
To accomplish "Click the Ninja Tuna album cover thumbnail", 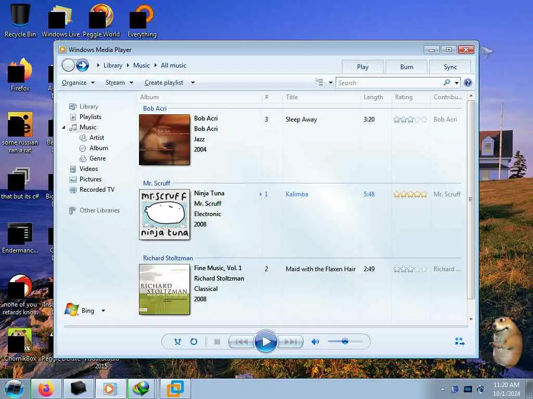I will coord(164,215).
